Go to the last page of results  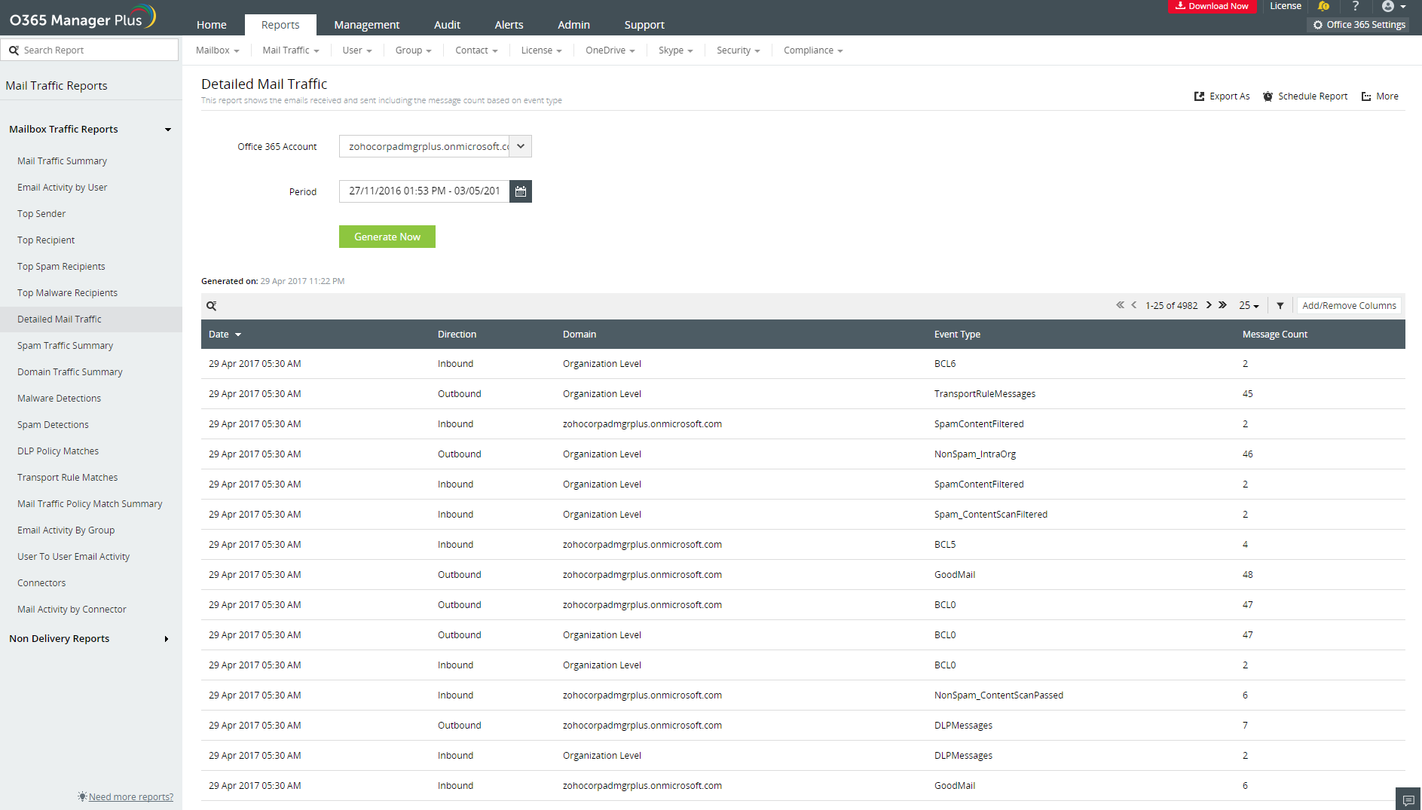coord(1223,305)
